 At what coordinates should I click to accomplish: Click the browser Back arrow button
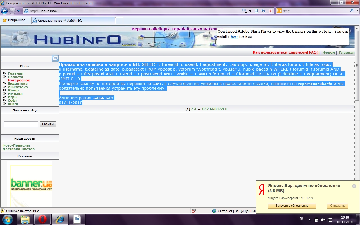4,11
